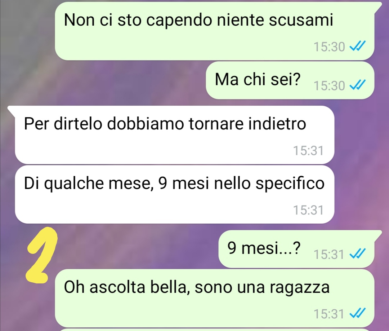Click the partially visible bubble at bottom edge

click(x=215, y=330)
